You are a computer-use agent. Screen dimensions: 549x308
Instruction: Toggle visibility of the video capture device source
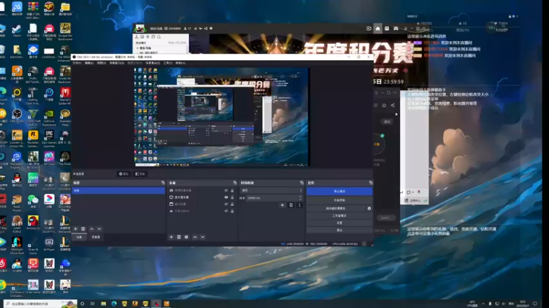226,190
